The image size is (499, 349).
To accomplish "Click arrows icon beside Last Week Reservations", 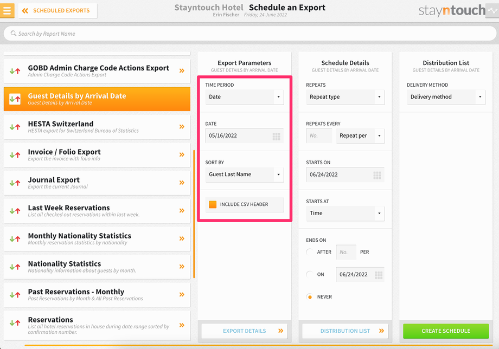I will coord(15,211).
